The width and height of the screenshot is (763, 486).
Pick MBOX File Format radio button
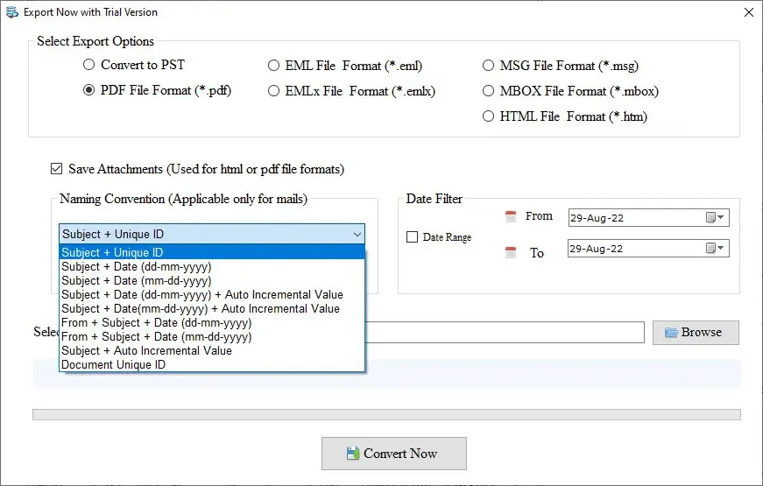[488, 90]
